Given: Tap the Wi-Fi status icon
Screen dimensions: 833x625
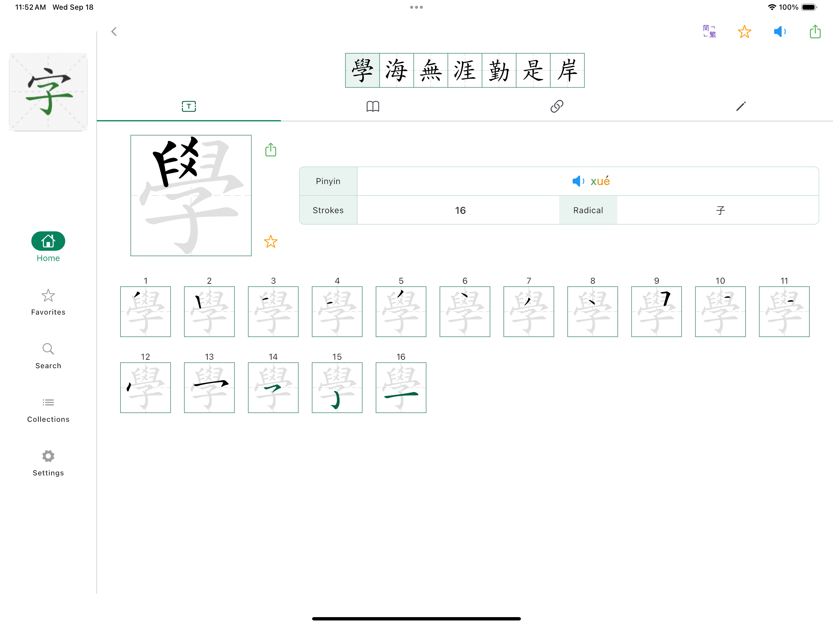Looking at the screenshot, I should [772, 7].
